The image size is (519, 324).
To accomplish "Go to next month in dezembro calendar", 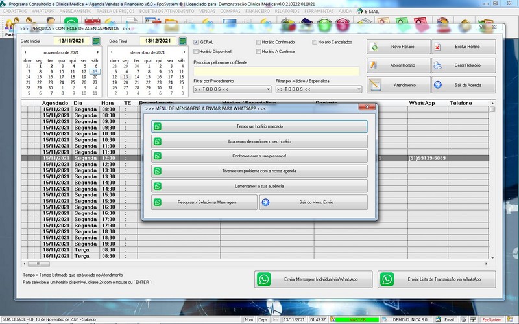I will tap(184, 52).
